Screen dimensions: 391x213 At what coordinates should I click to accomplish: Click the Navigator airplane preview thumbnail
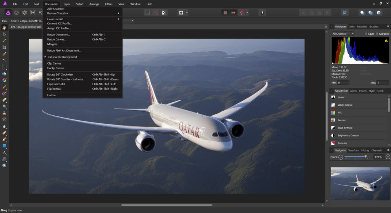point(360,184)
